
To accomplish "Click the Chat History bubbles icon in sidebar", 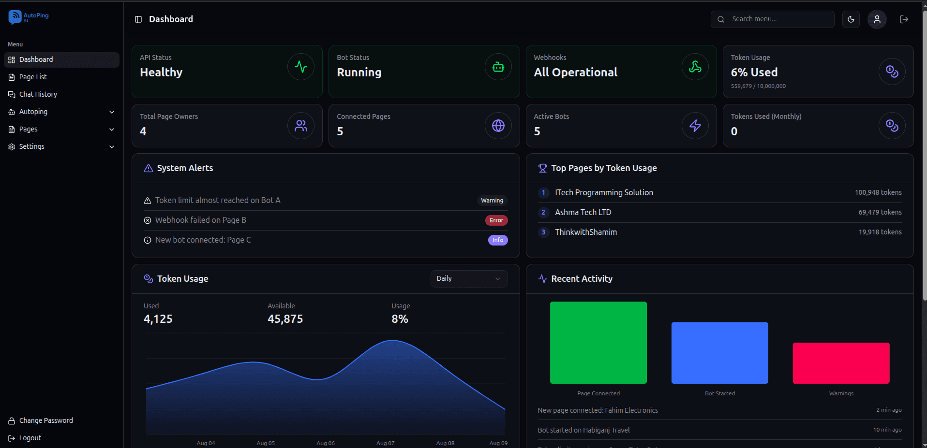I will click(12, 94).
